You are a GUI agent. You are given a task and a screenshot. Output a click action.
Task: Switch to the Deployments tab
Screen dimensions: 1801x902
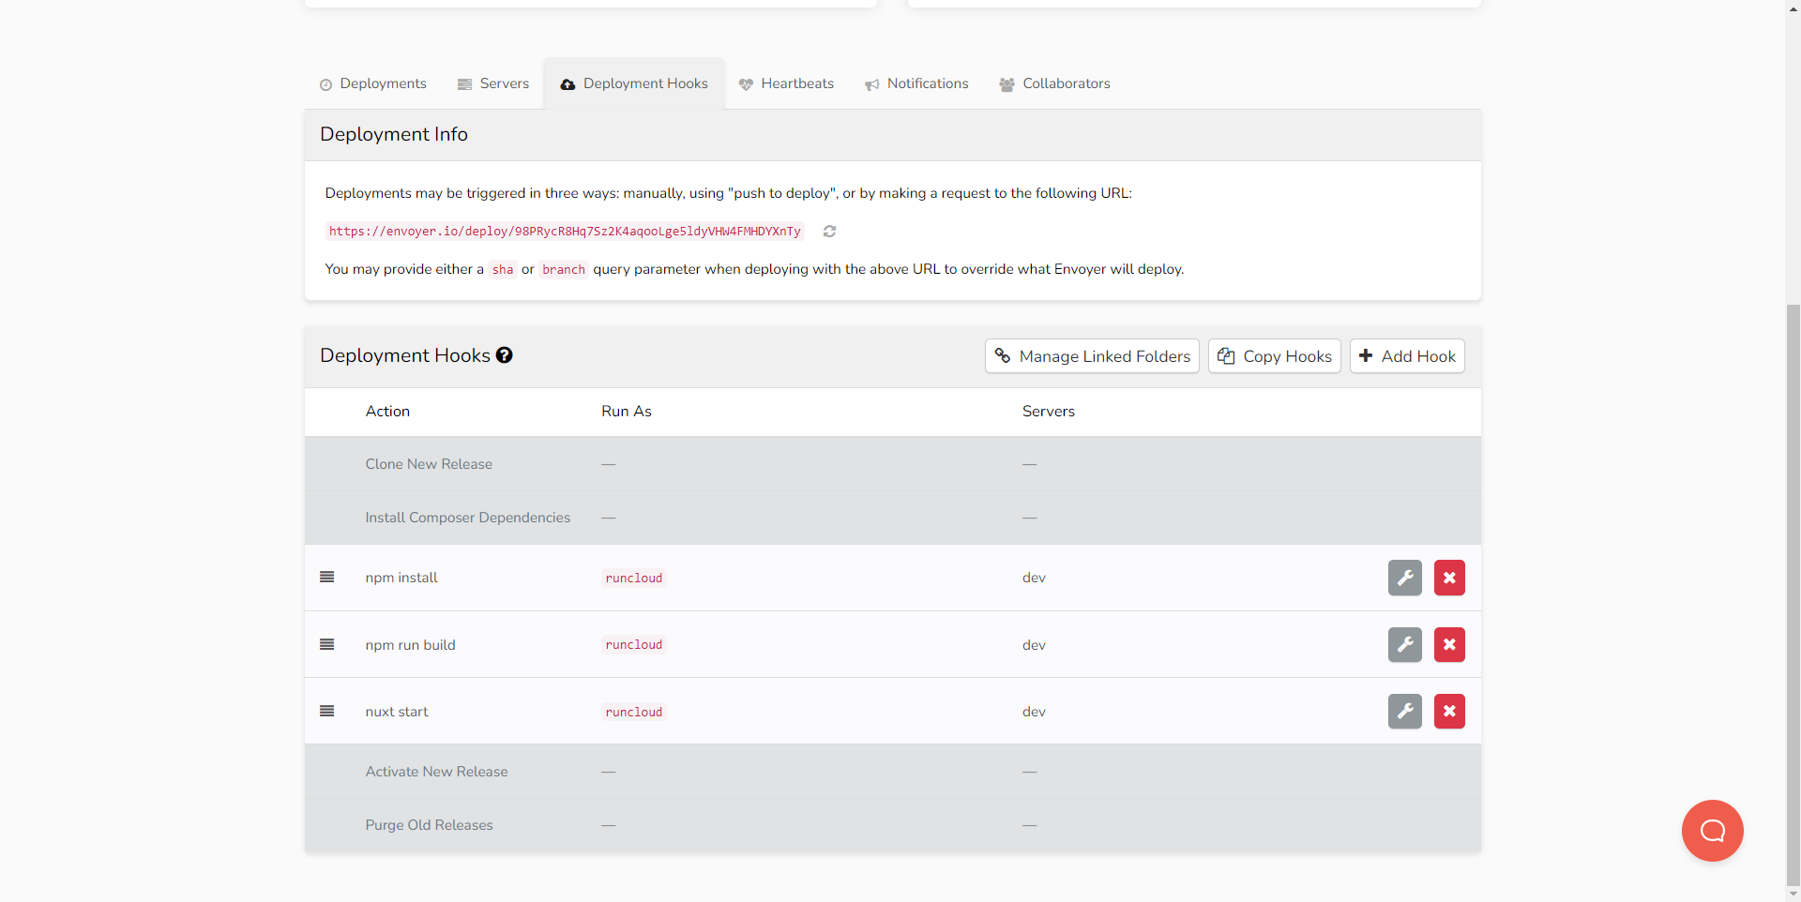pyautogui.click(x=373, y=83)
